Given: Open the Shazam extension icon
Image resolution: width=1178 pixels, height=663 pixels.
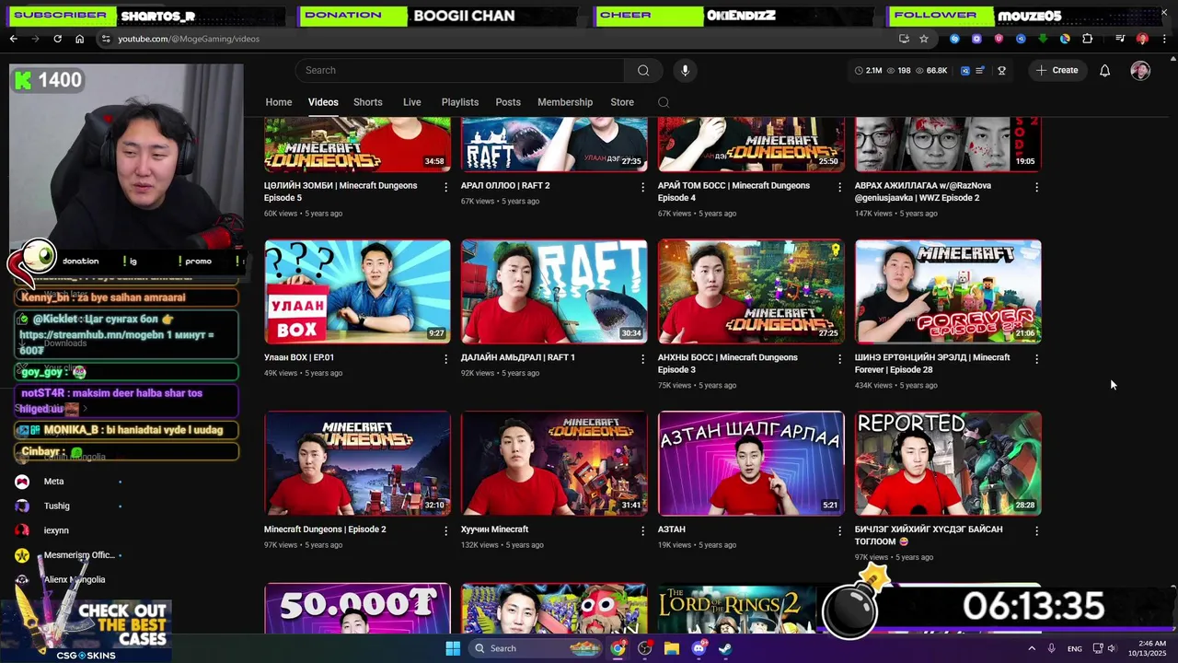Looking at the screenshot, I should 954,39.
